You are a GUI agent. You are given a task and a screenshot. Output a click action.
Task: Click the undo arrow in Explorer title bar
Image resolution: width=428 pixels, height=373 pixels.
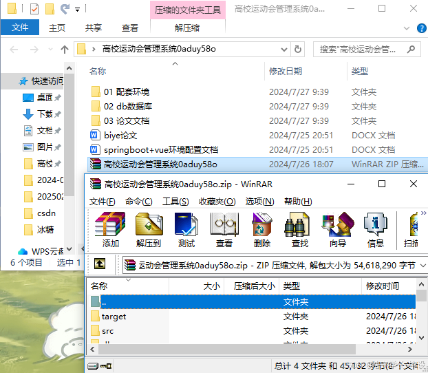[x=65, y=9]
